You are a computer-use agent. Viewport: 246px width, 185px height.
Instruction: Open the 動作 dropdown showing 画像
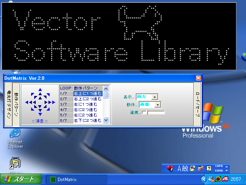[x=150, y=104]
